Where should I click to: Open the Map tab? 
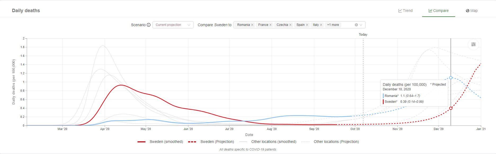472,11
